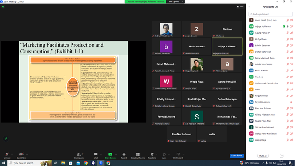Open Mail app from taskbar
This screenshot has width=295, height=166.
point(78,163)
